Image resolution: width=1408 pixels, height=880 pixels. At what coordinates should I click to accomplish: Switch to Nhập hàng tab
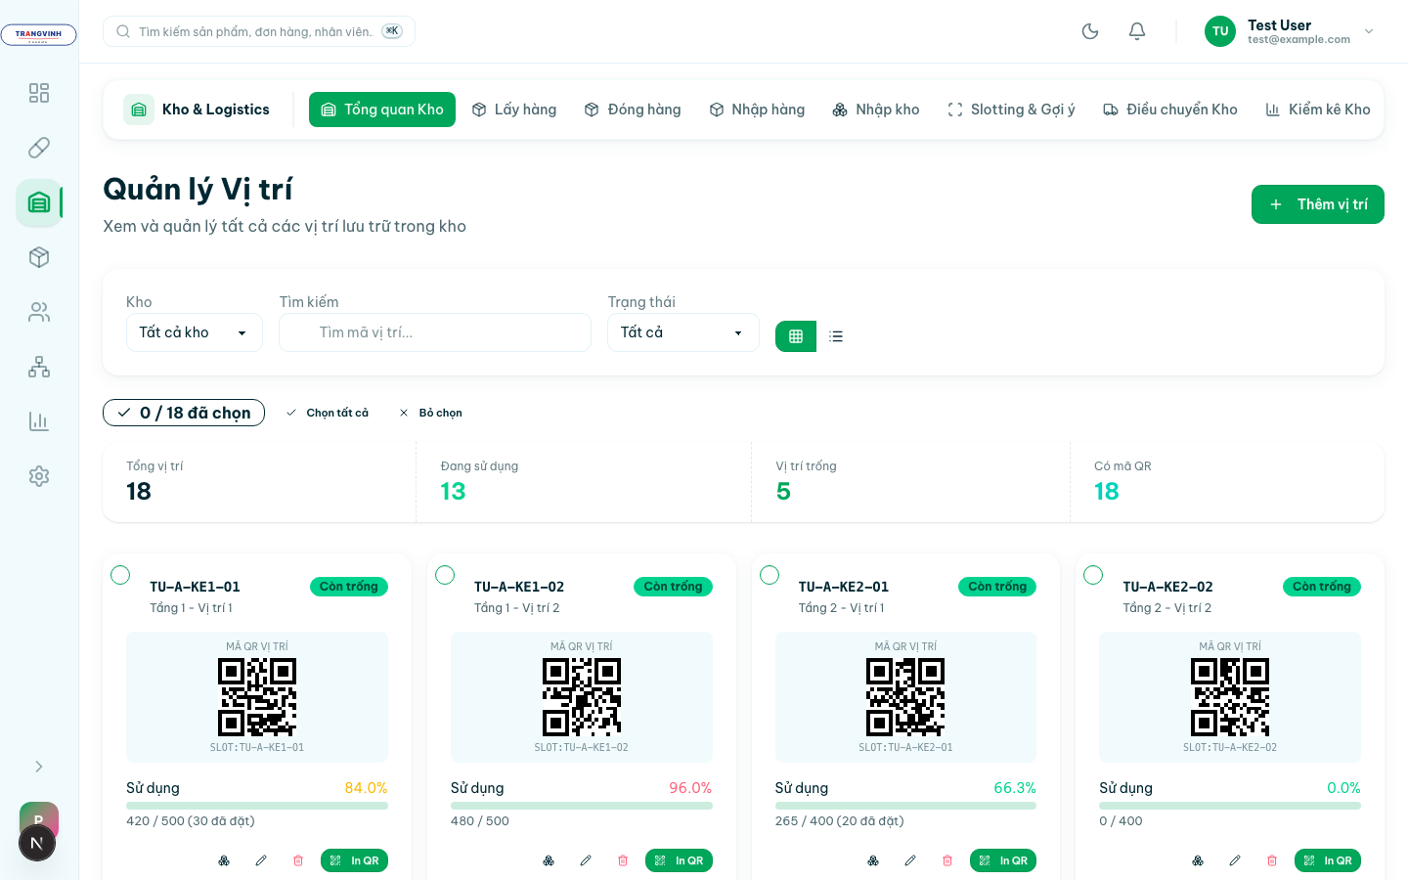tap(757, 110)
